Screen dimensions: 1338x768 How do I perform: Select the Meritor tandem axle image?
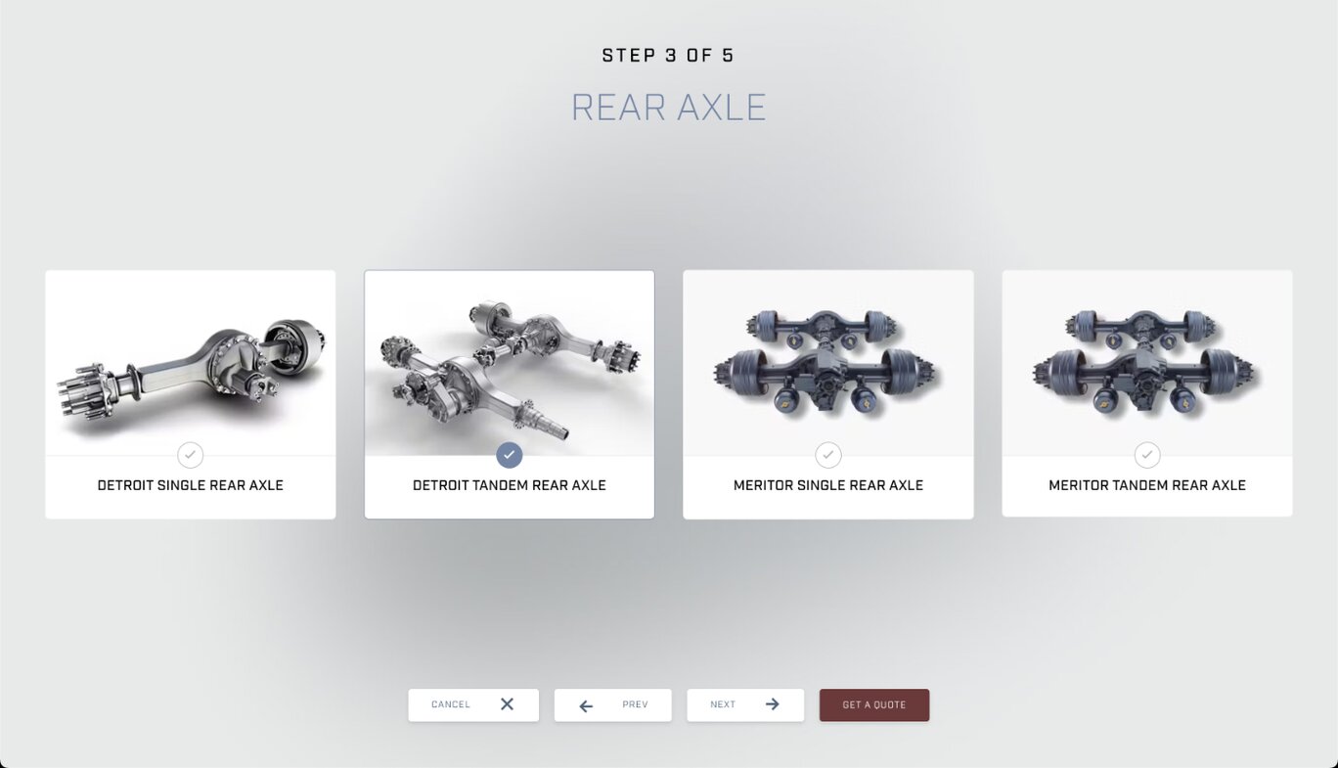[x=1147, y=363]
